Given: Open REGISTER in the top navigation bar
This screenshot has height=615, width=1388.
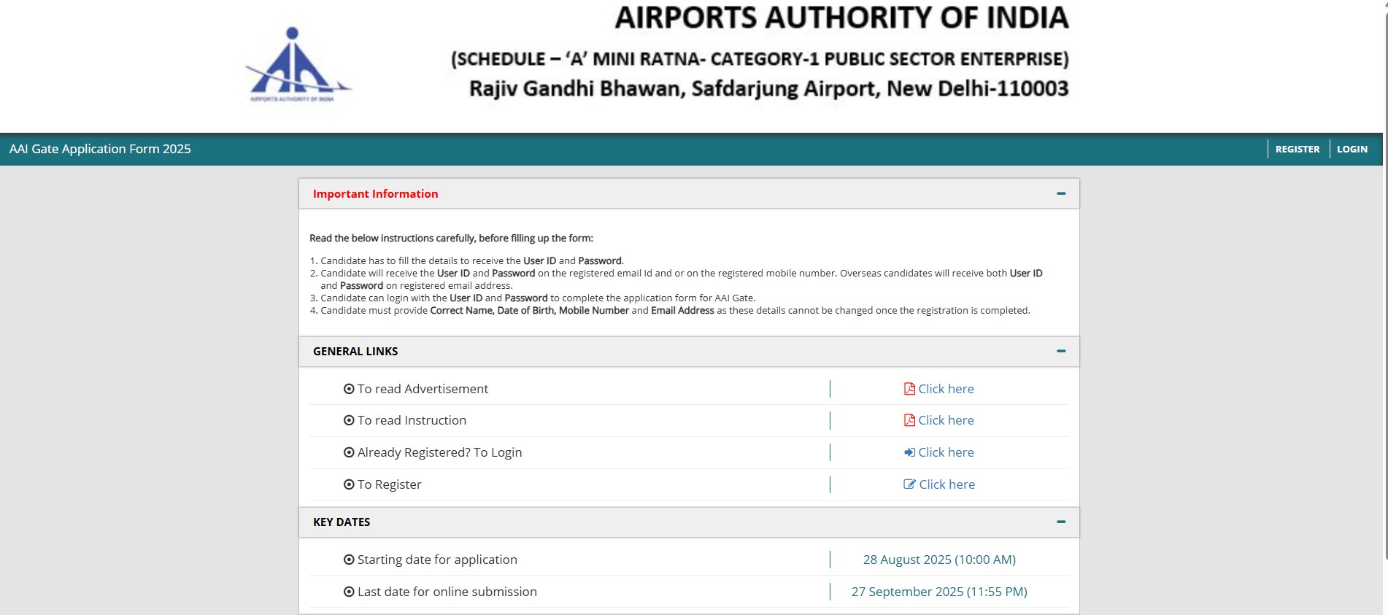Looking at the screenshot, I should 1298,149.
